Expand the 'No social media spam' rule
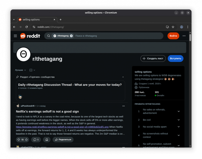 (178, 127)
